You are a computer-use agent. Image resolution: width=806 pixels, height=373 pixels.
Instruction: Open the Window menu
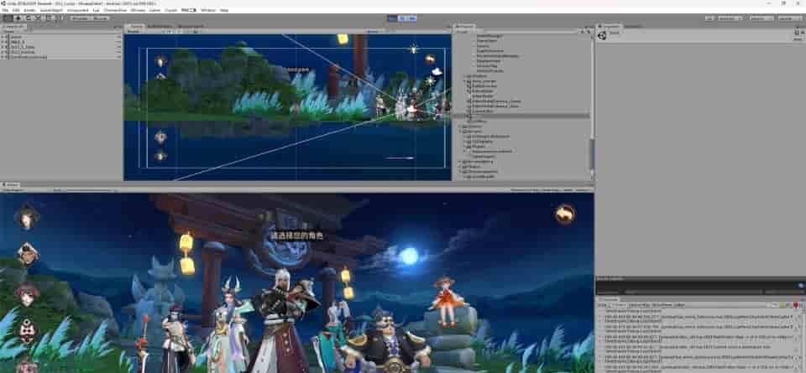click(x=207, y=10)
